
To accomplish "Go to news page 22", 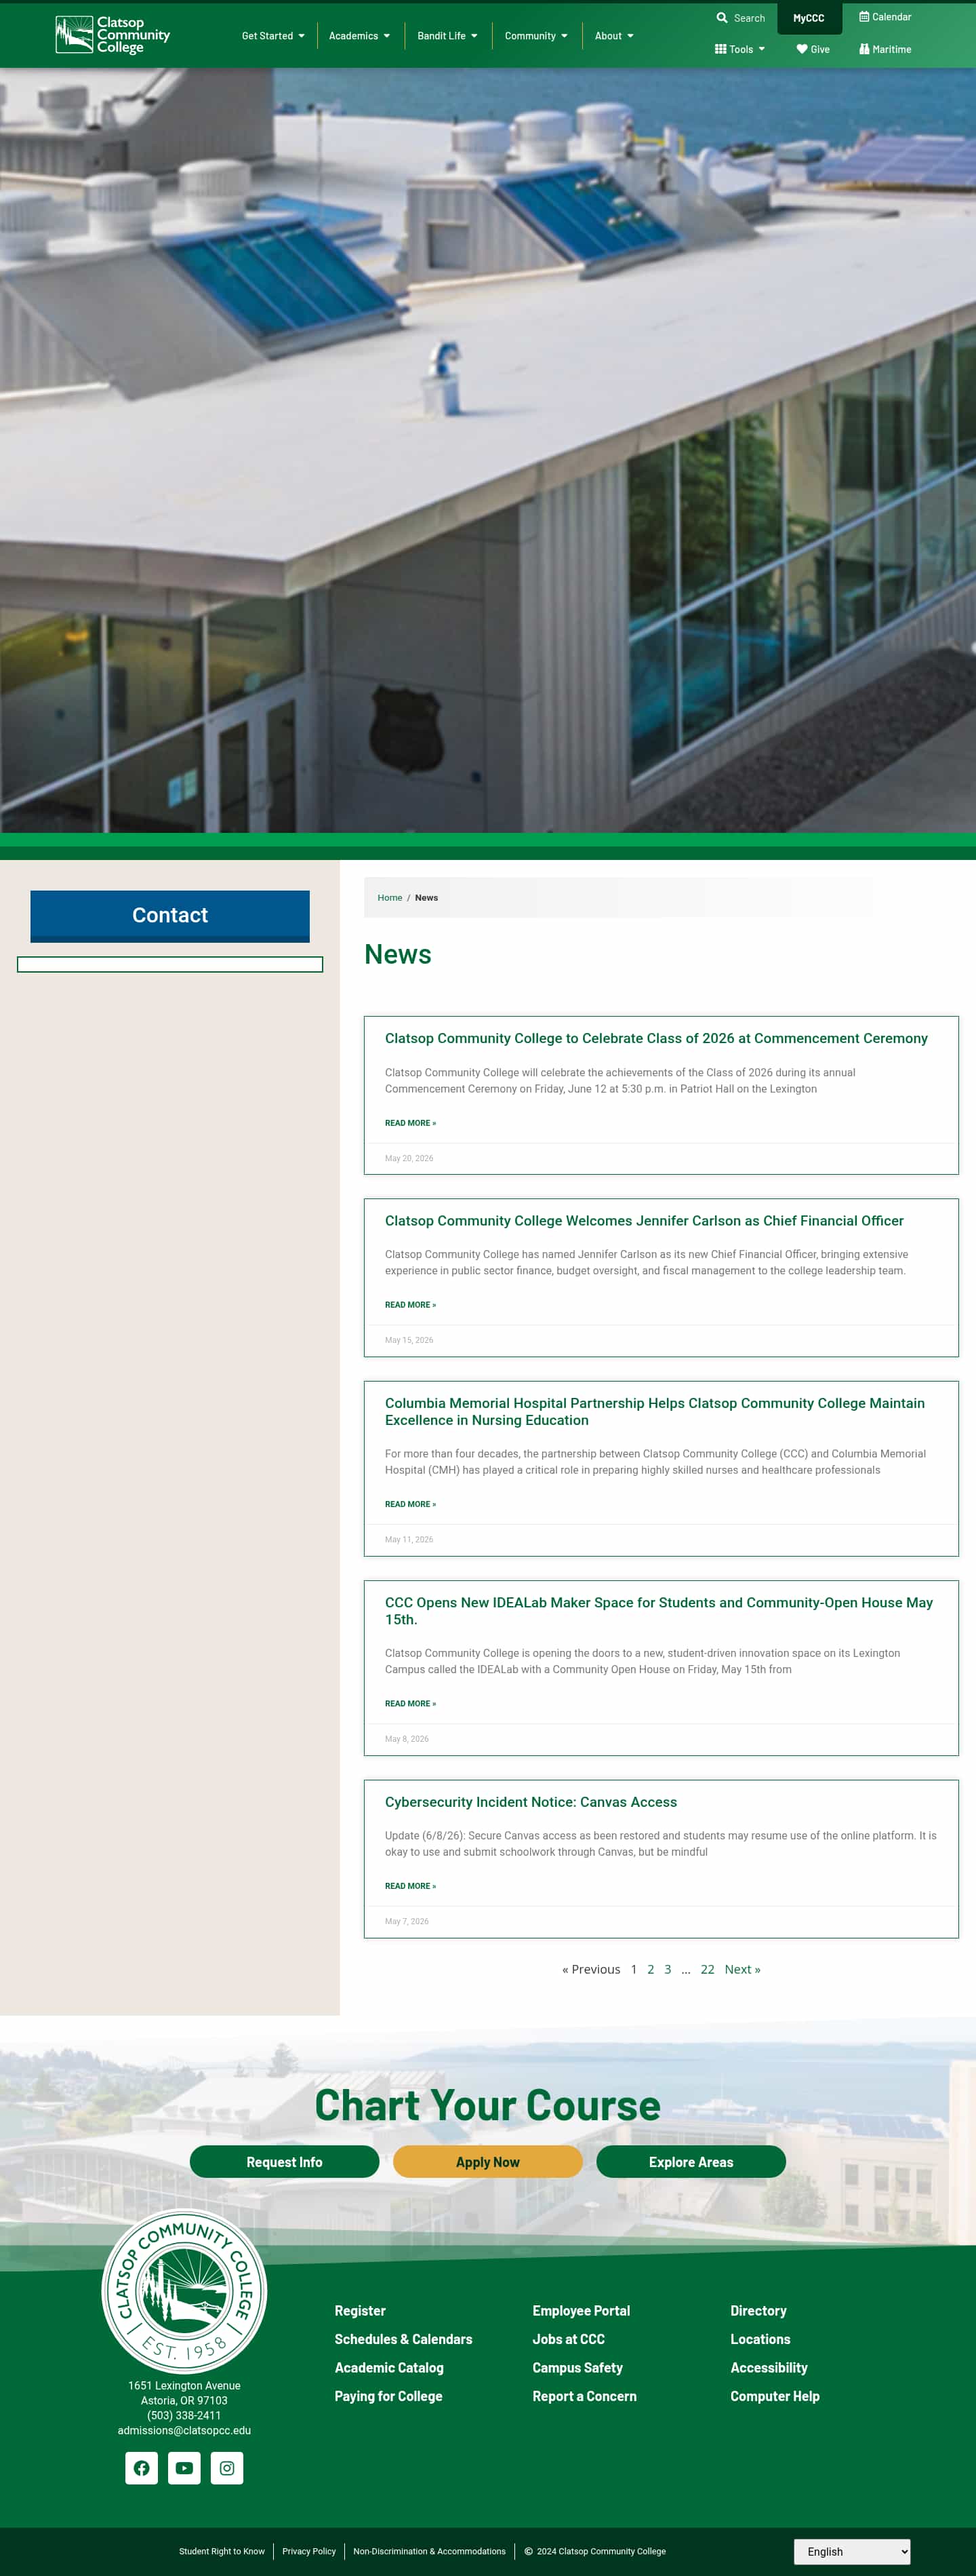I will pyautogui.click(x=708, y=1970).
